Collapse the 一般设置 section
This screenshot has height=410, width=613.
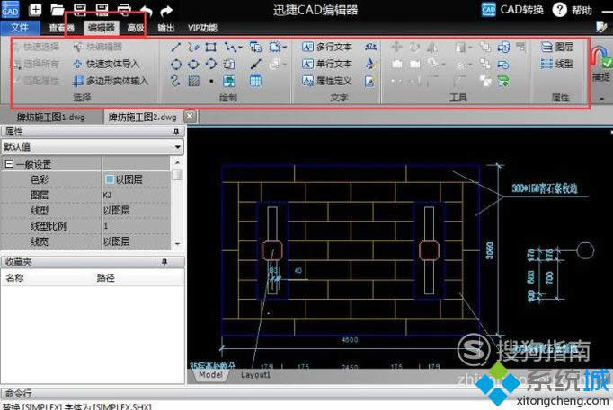pos(9,164)
